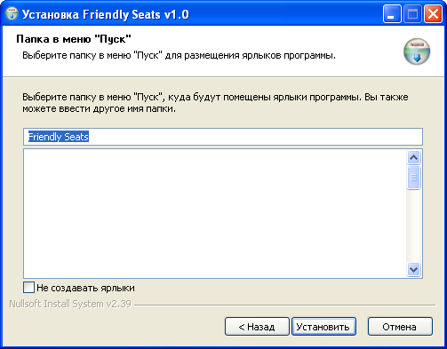
Task: Click the scrollbar track below the thumb
Action: (x=413, y=226)
